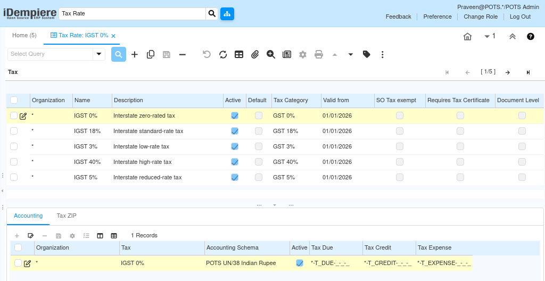Click the Accounting tab's edit record icon
The width and height of the screenshot is (545, 281).
click(30, 236)
